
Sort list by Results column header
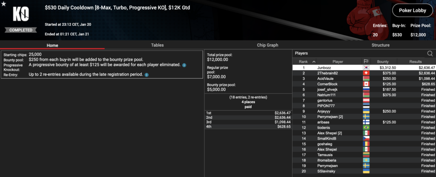click(416, 62)
